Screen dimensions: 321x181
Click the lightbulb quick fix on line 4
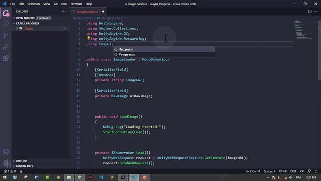click(88, 38)
